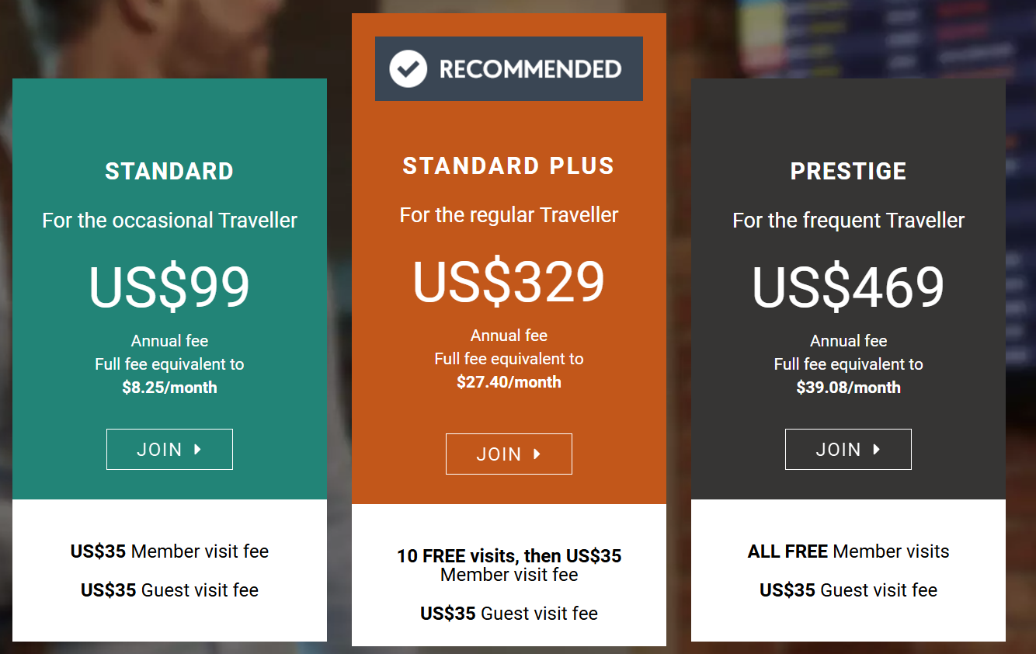1036x654 pixels.
Task: Join the Prestige membership plan
Action: [x=848, y=449]
